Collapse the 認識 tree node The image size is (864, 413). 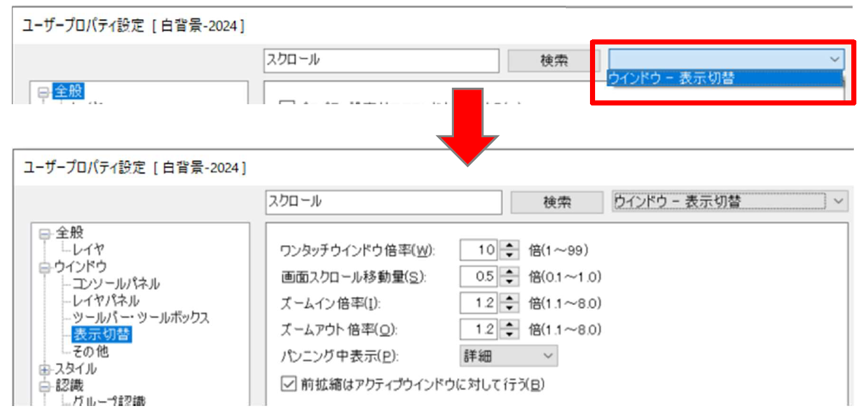click(x=44, y=386)
